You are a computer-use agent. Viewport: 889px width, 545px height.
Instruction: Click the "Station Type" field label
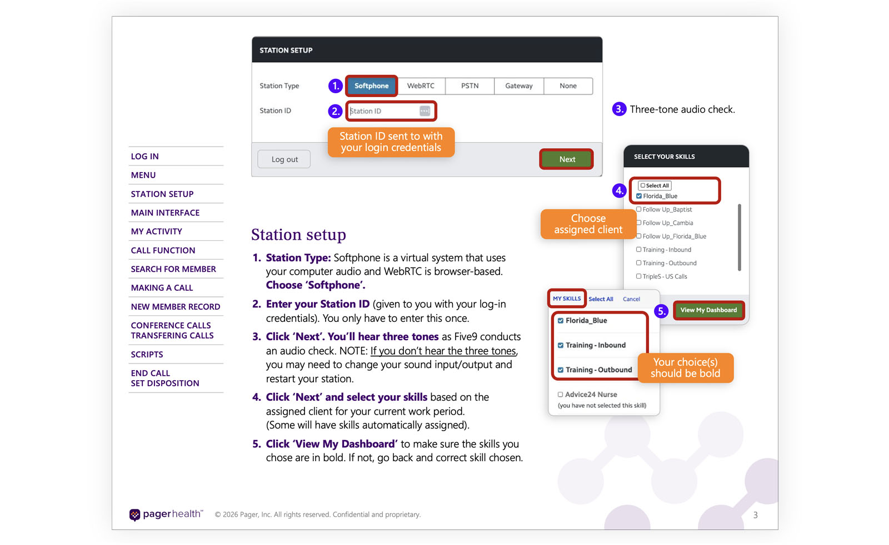(x=279, y=86)
